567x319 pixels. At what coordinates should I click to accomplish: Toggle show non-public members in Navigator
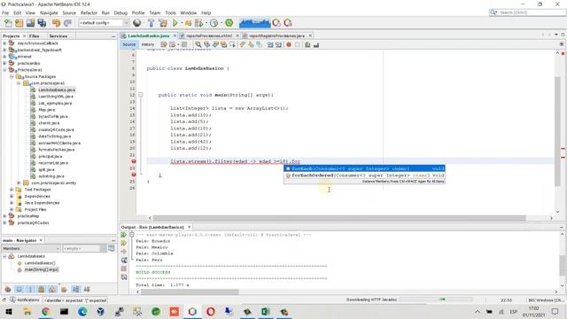(x=42, y=290)
